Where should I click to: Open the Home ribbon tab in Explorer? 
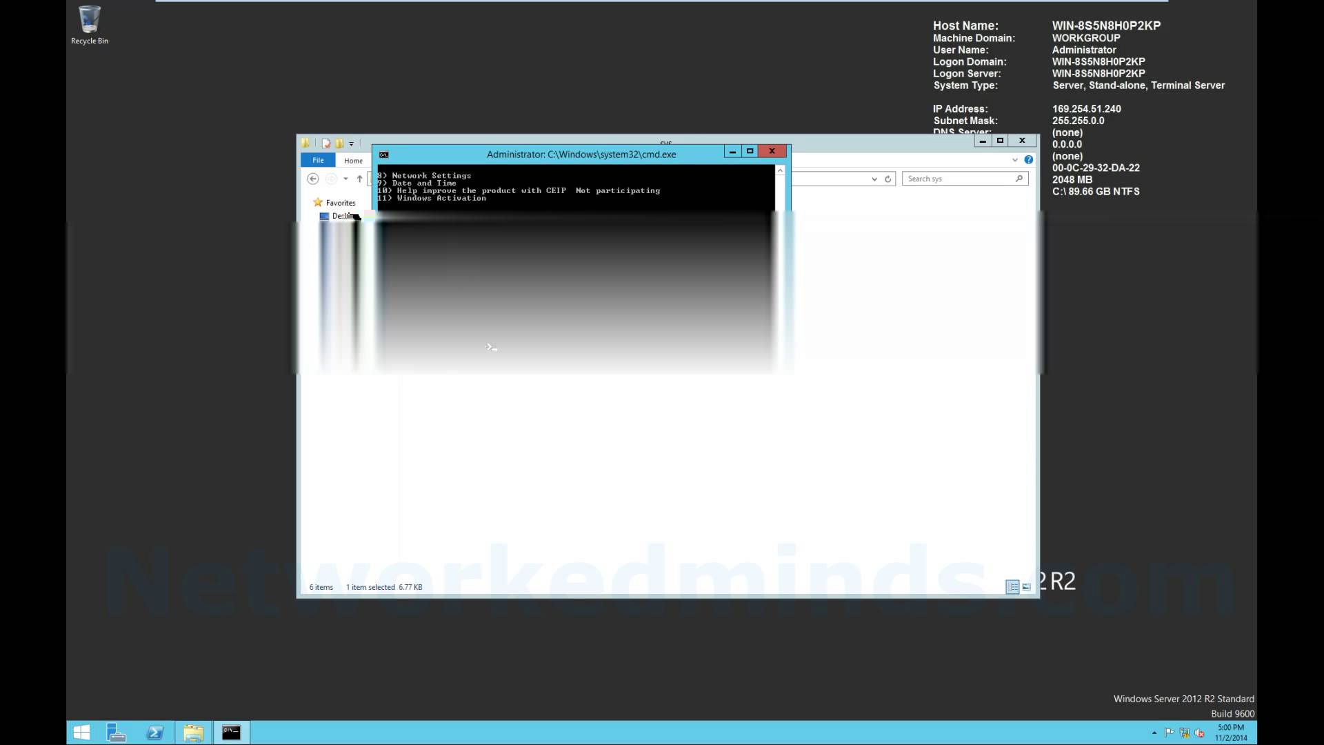(x=353, y=161)
